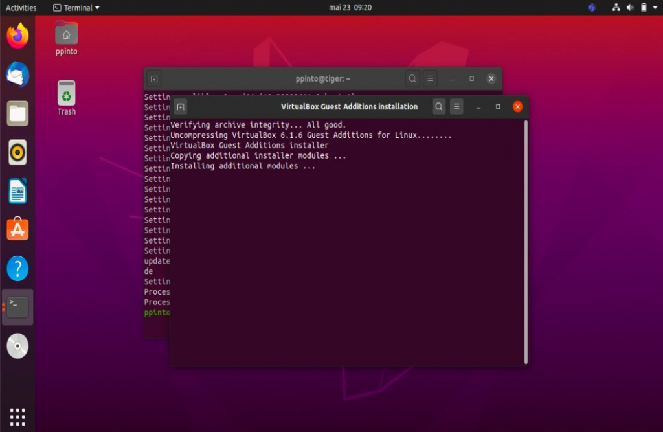Select the running Terminal in the dock
The width and height of the screenshot is (663, 432).
[17, 307]
